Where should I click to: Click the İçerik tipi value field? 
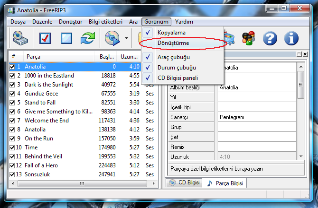pos(257,107)
